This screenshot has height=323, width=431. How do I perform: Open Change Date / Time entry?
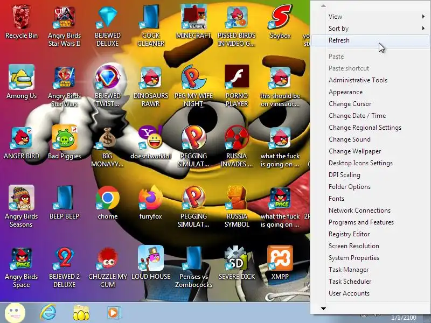coord(371,115)
